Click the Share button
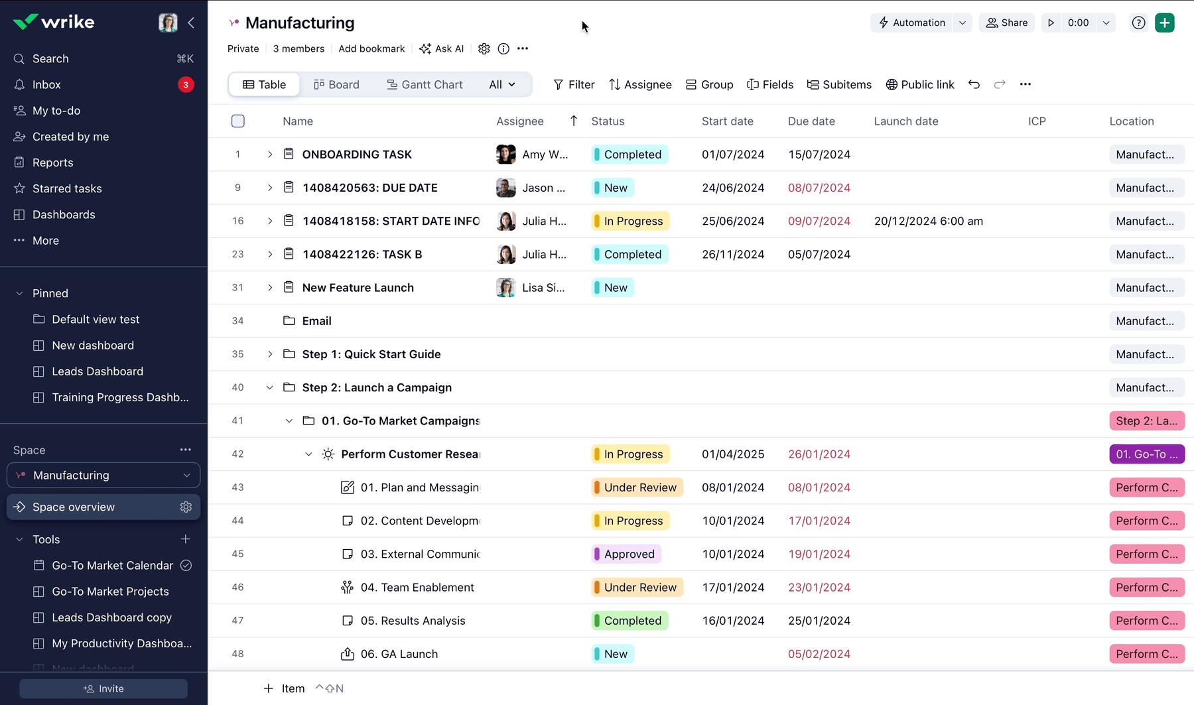 [1006, 23]
